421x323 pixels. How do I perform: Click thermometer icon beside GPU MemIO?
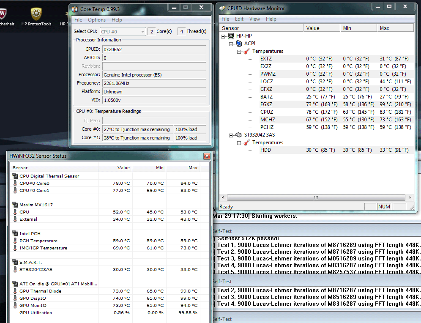[x=15, y=305]
